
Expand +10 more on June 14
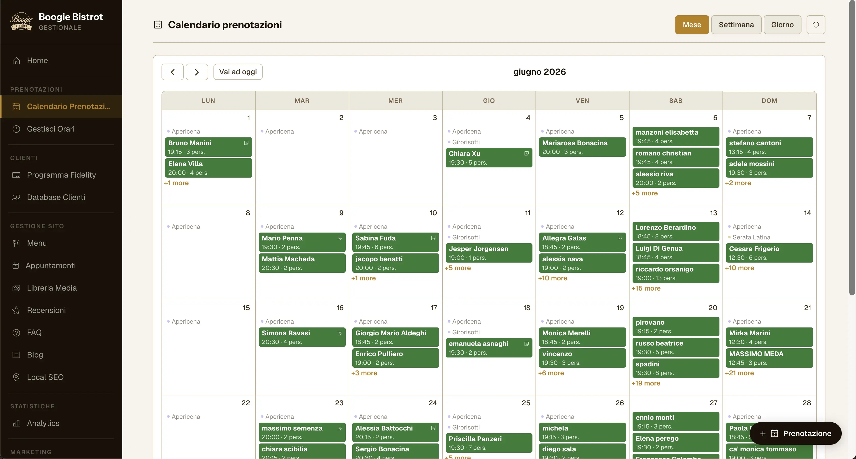[739, 268]
